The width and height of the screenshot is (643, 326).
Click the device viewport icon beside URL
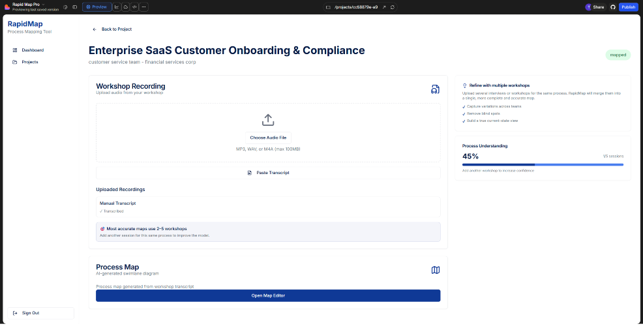[x=328, y=7]
